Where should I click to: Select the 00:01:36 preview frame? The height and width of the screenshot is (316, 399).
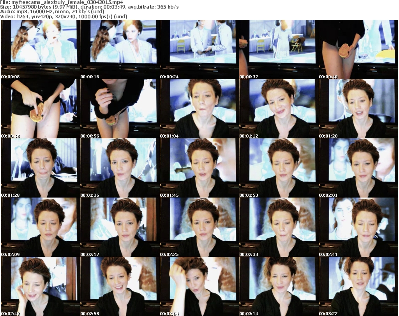point(120,168)
